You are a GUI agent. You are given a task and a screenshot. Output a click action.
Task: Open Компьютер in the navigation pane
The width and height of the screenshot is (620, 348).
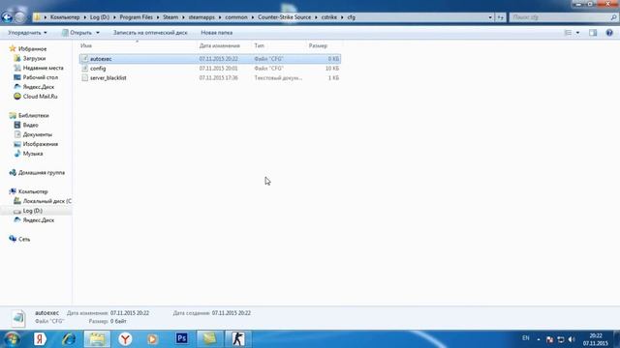click(33, 191)
